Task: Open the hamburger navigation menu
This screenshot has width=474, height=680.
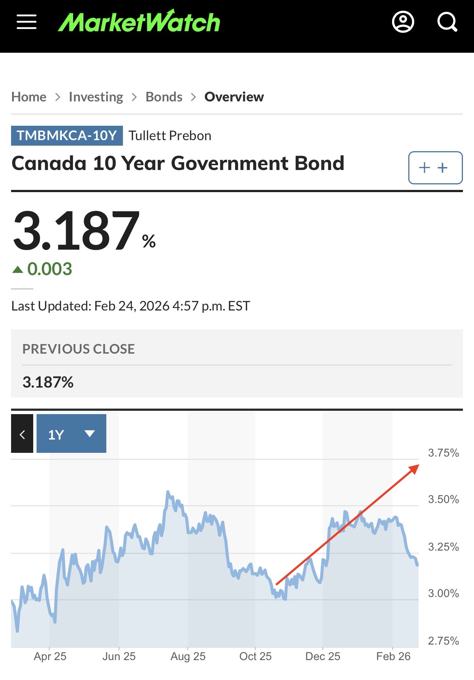Action: point(27,22)
